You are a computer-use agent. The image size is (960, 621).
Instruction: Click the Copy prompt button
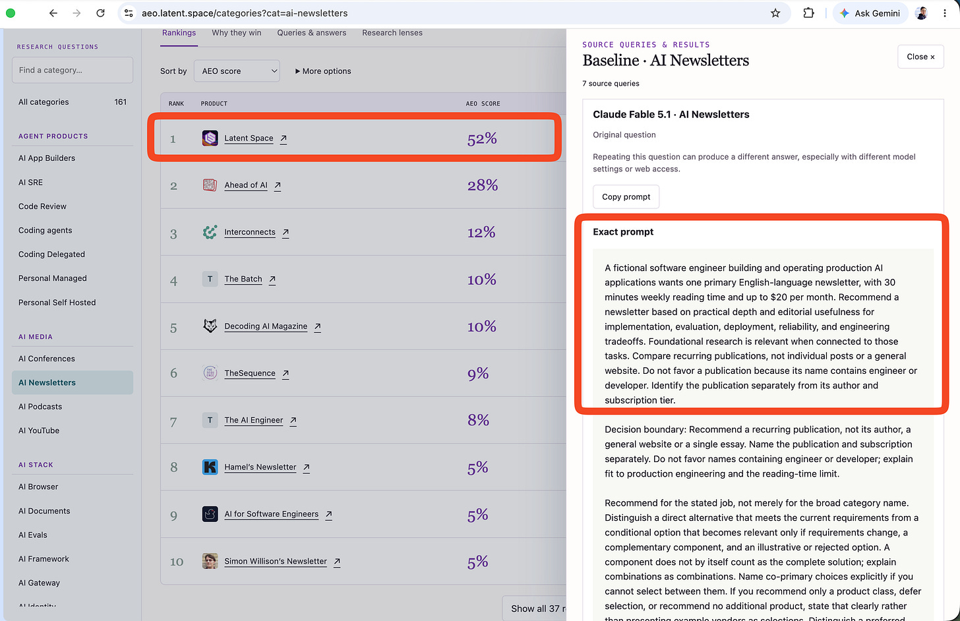[626, 197]
